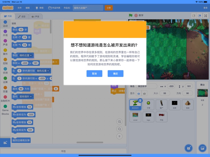This screenshot has width=210, height=157.
Task: Select the 子弹 bullet sprite
Action: [x=148, y=105]
